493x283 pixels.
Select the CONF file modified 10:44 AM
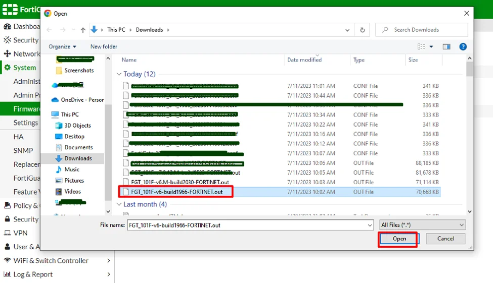click(x=281, y=95)
